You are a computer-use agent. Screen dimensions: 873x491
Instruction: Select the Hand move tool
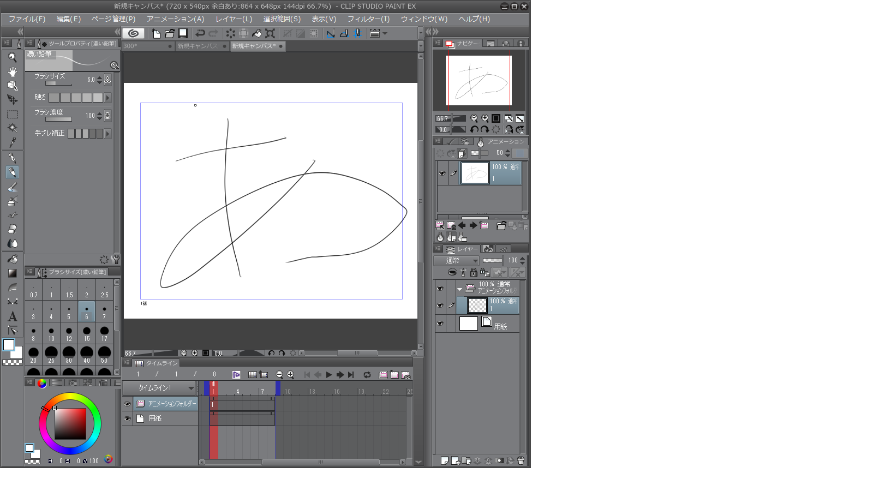coord(12,71)
